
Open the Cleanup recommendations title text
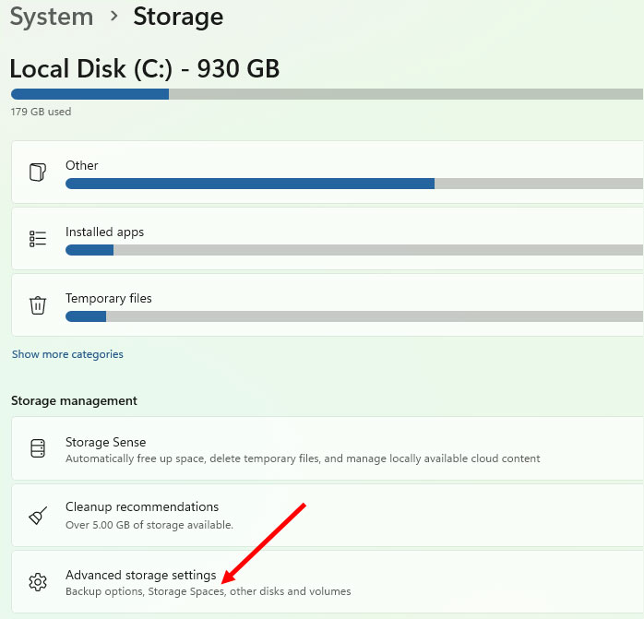141,506
